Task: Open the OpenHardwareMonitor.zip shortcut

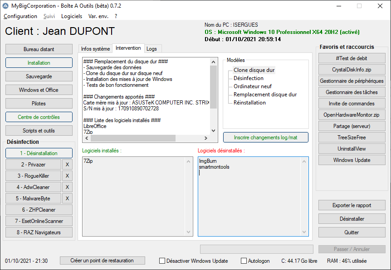Action: pos(352,115)
